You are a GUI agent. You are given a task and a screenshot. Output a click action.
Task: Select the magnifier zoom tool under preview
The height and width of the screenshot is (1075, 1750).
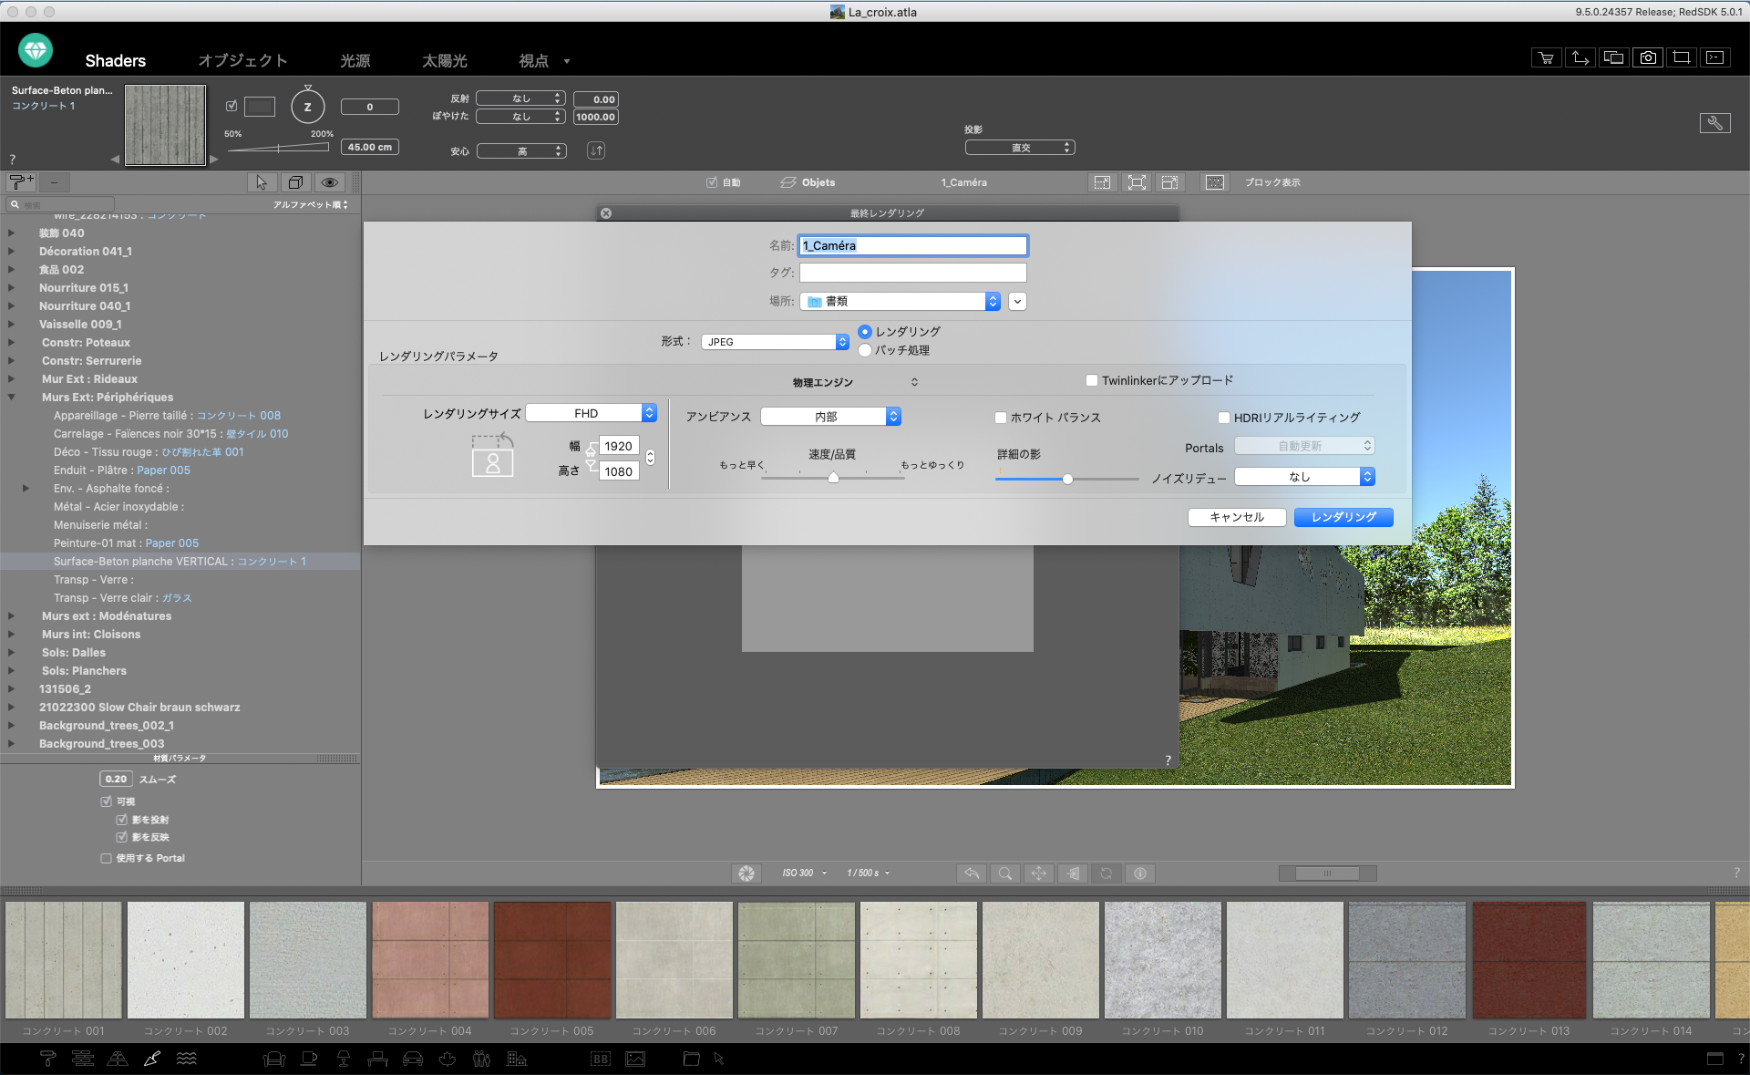click(x=1005, y=873)
